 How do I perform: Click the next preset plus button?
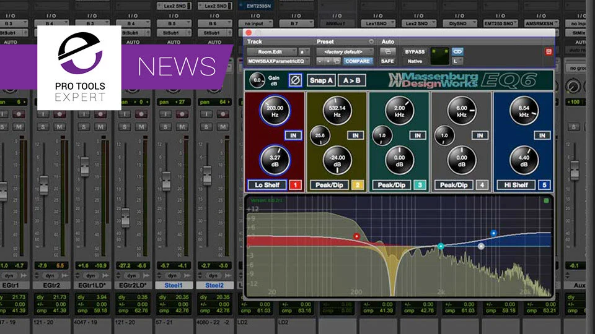click(x=328, y=61)
